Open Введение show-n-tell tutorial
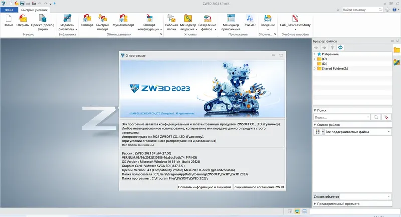 click(268, 23)
